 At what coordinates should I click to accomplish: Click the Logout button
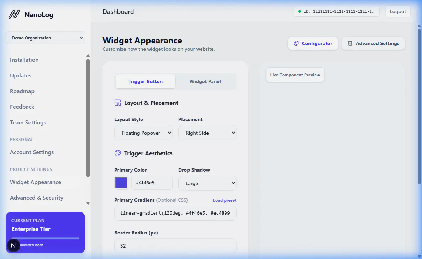[x=398, y=12]
